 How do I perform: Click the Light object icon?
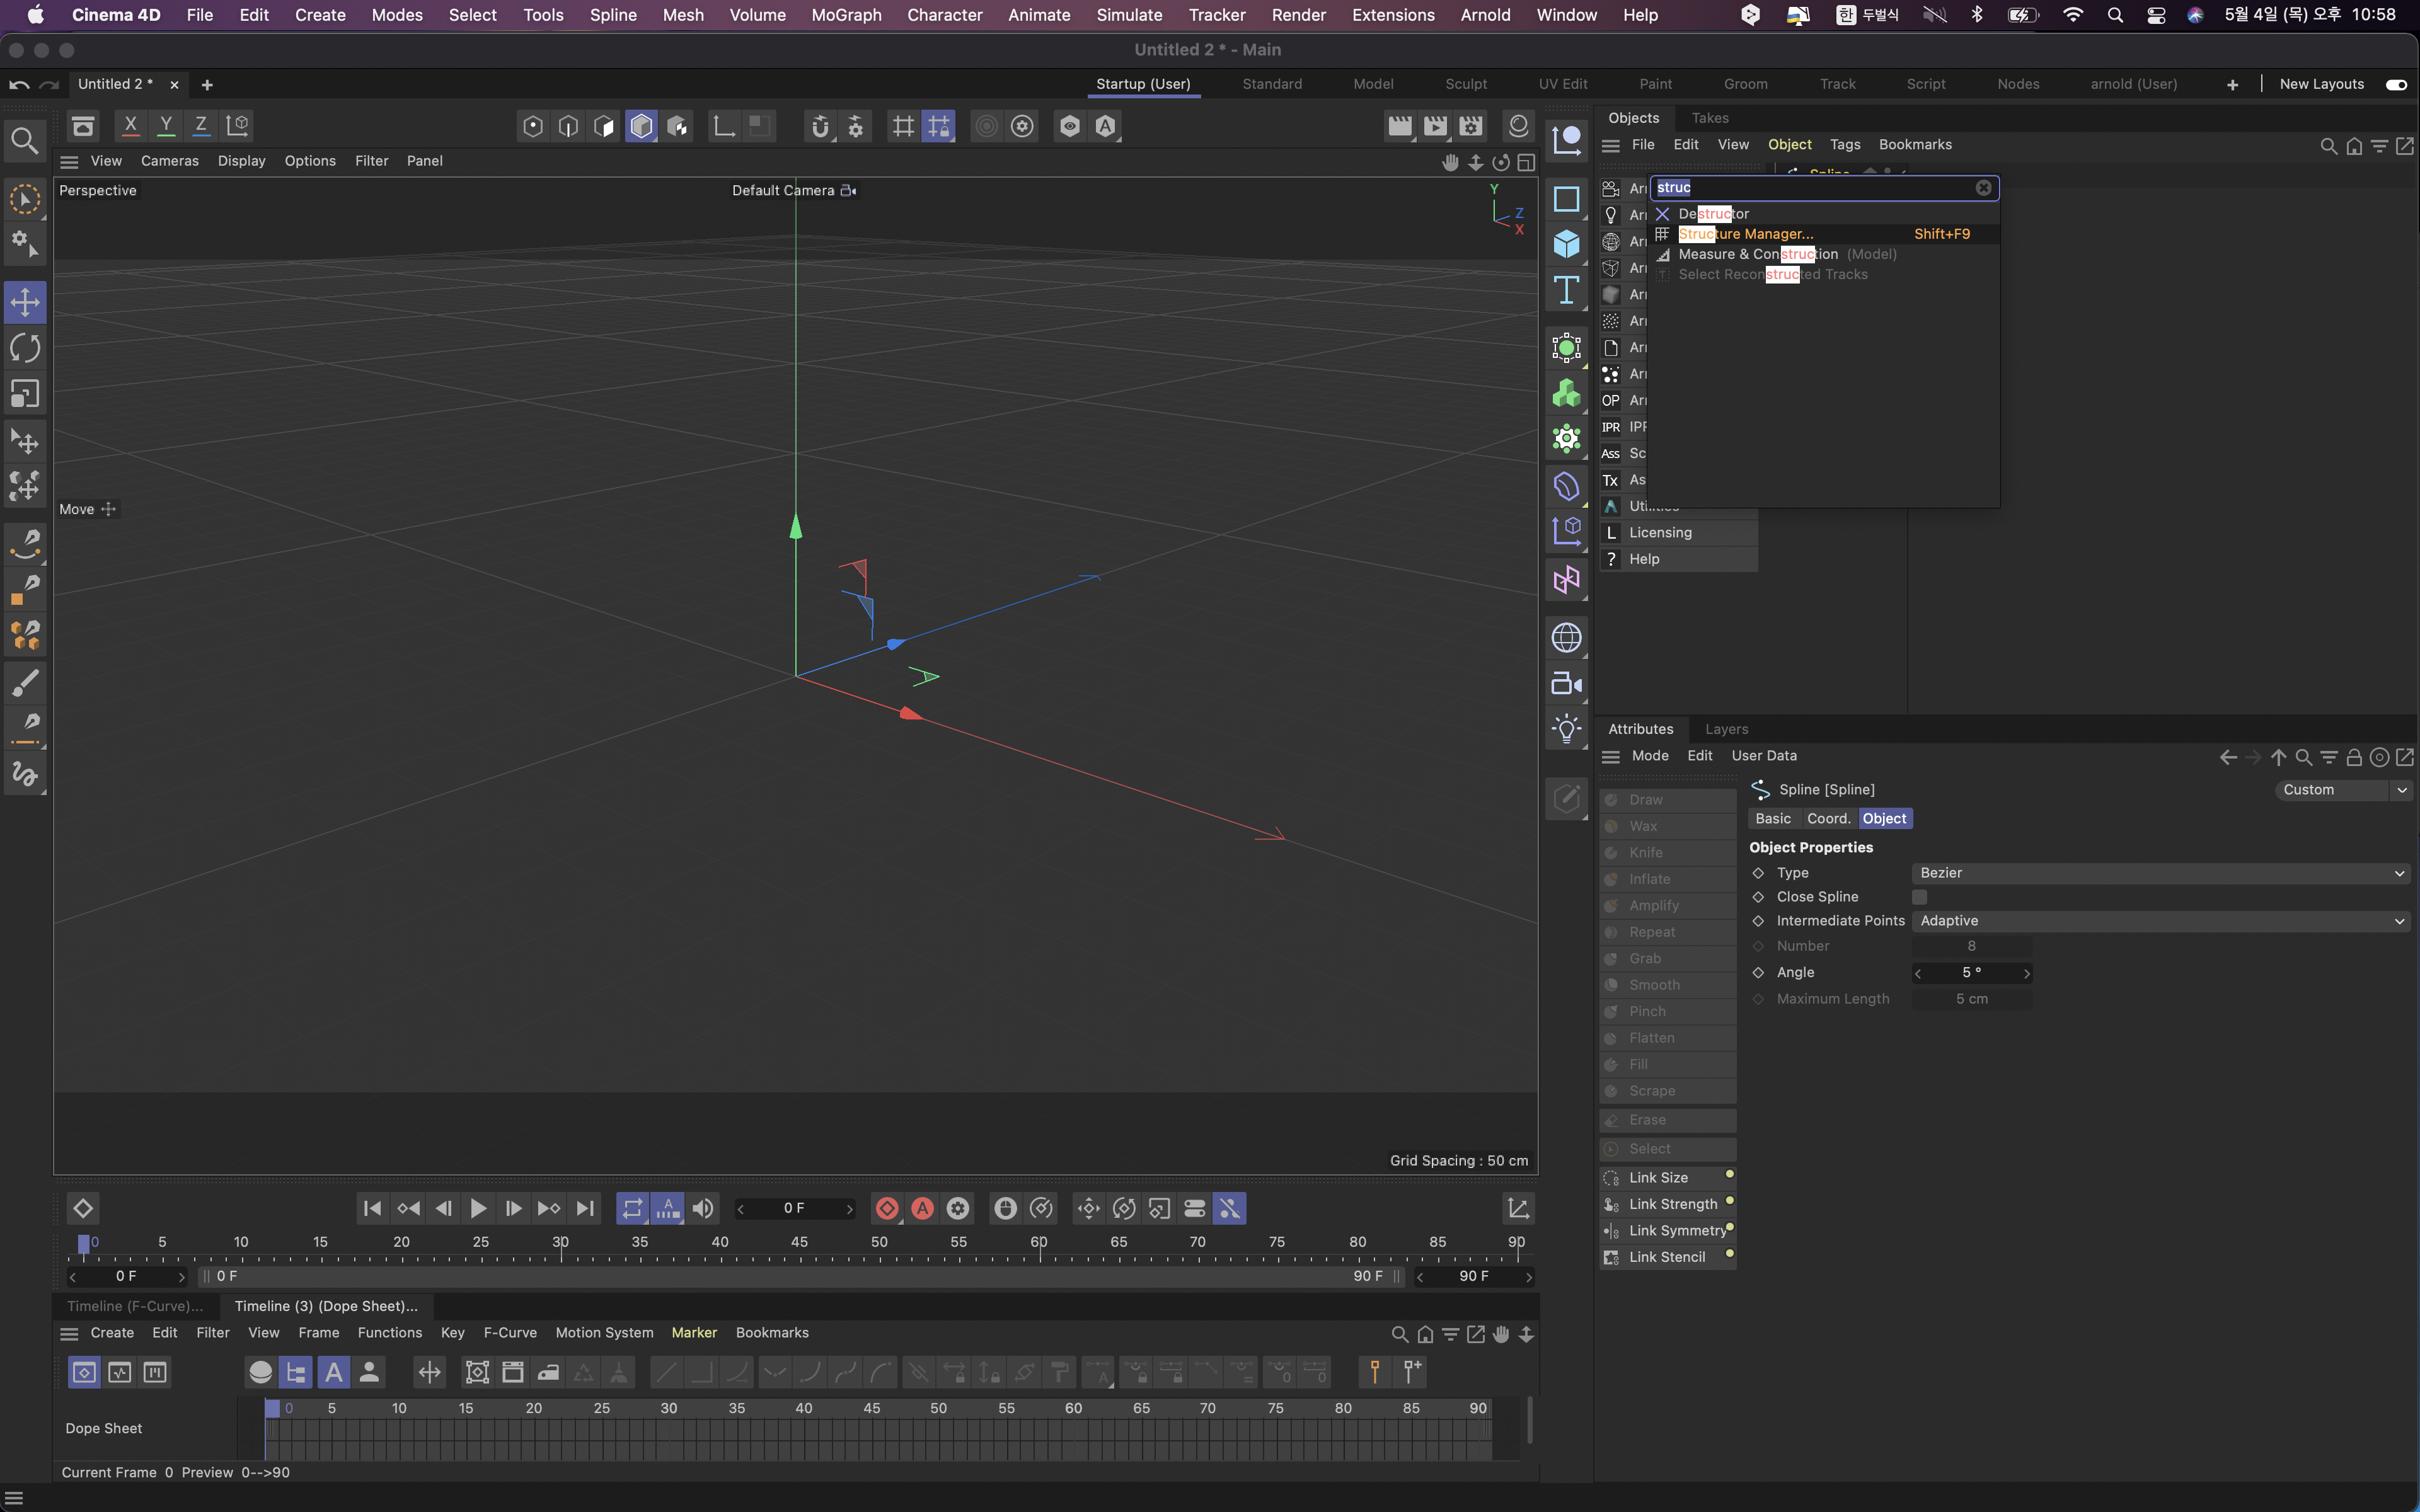[x=1566, y=728]
